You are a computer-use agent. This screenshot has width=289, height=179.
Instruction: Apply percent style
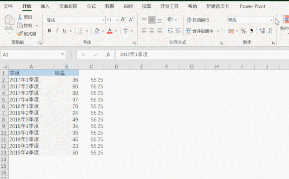[244, 31]
